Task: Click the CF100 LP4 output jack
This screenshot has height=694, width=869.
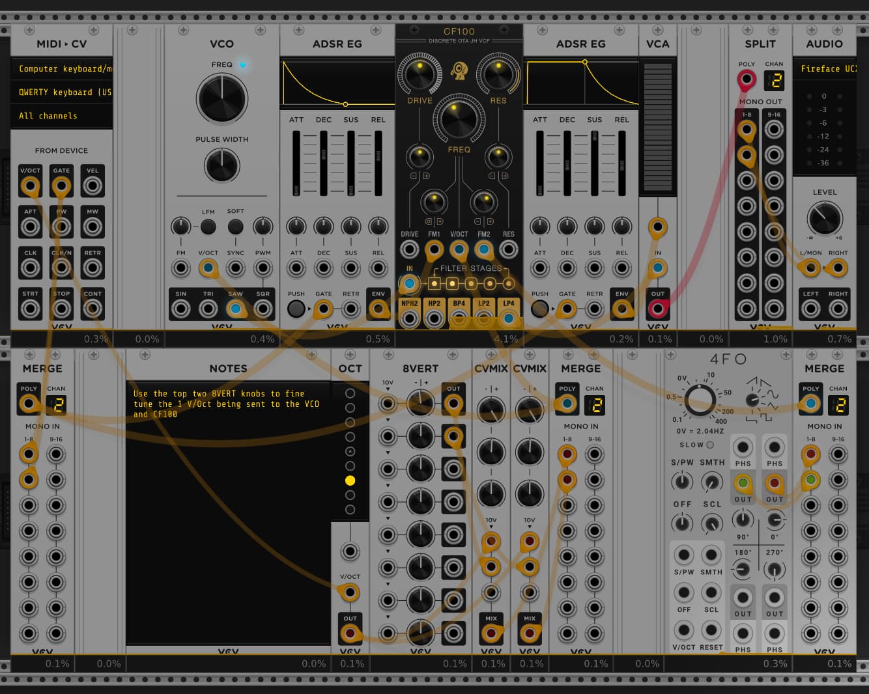Action: click(509, 318)
